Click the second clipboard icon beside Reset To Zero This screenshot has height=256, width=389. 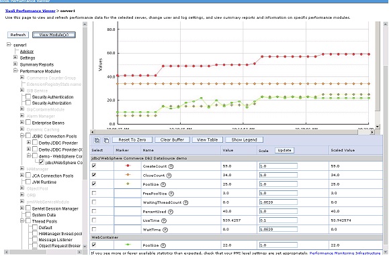(x=106, y=140)
